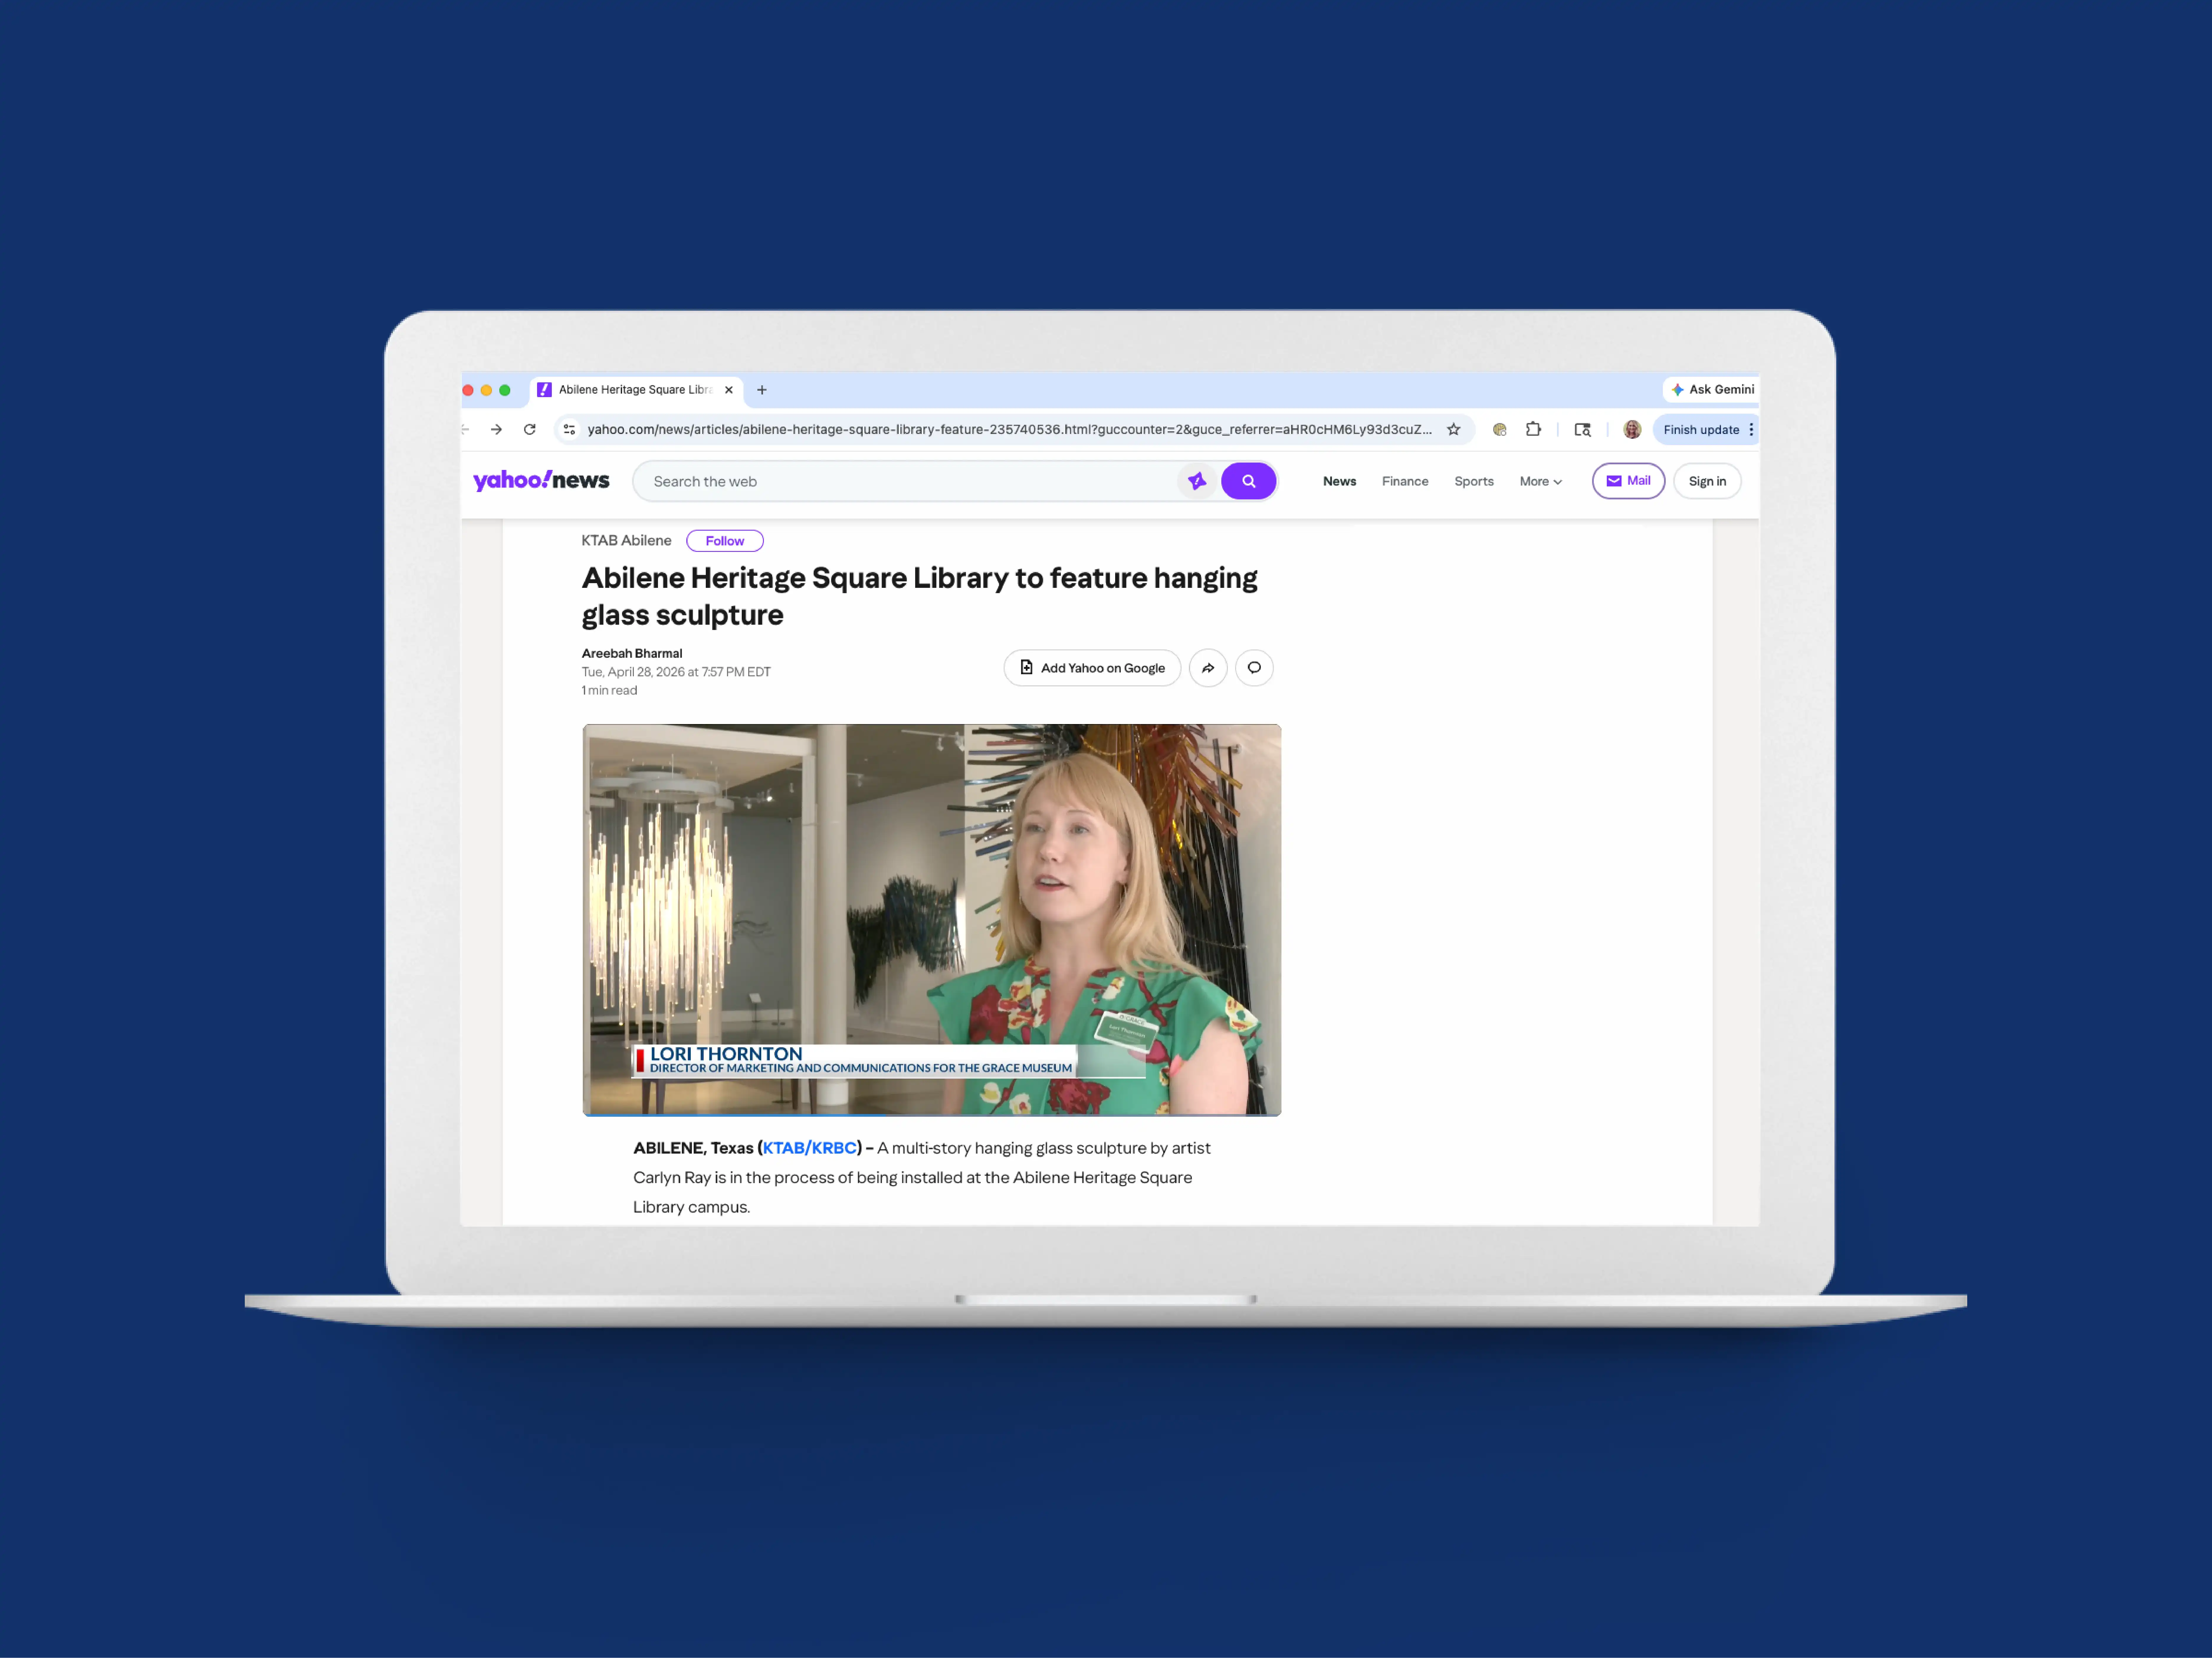Click the tab search icon beside profile avatar
The width and height of the screenshot is (2212, 1658).
tap(1582, 430)
